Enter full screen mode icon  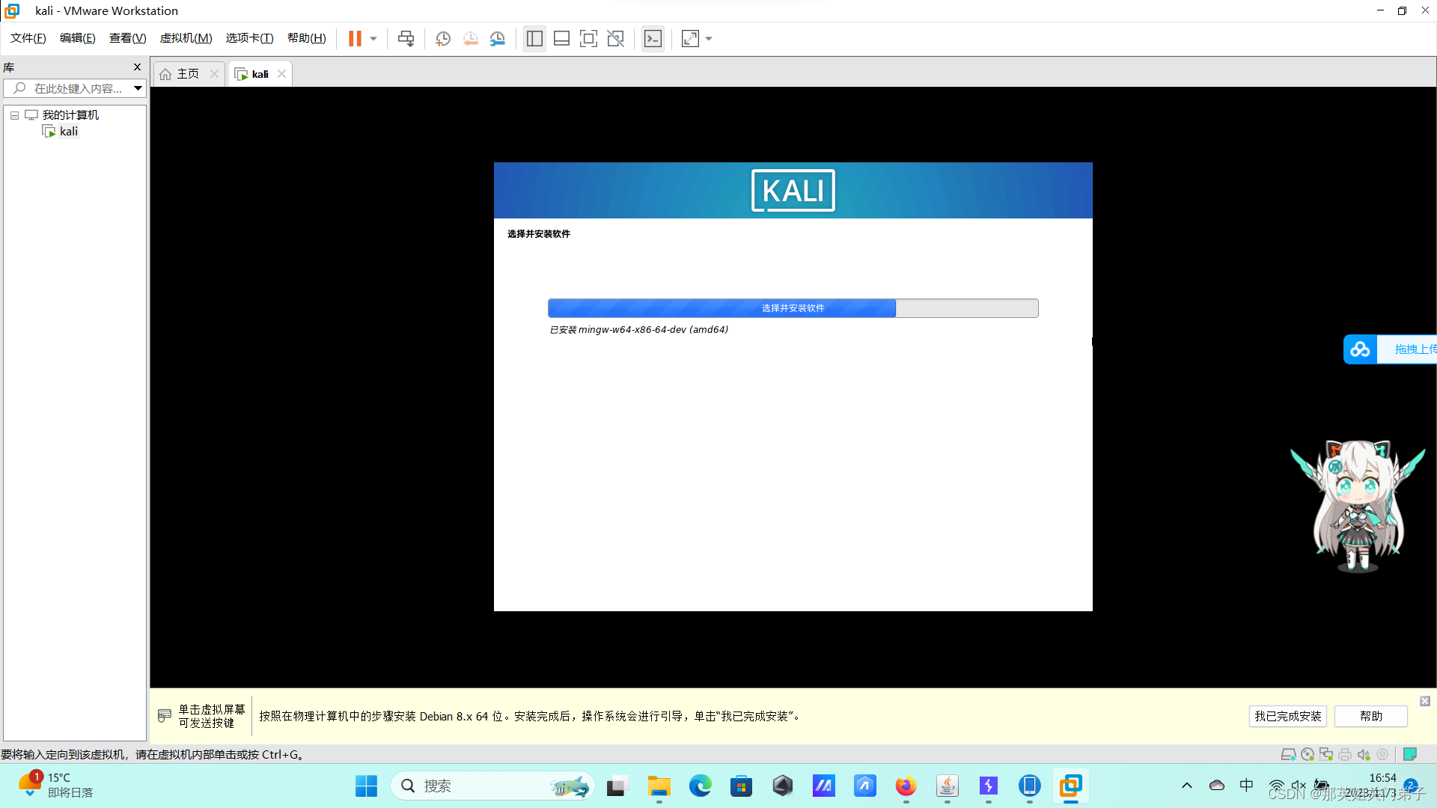[x=588, y=39]
